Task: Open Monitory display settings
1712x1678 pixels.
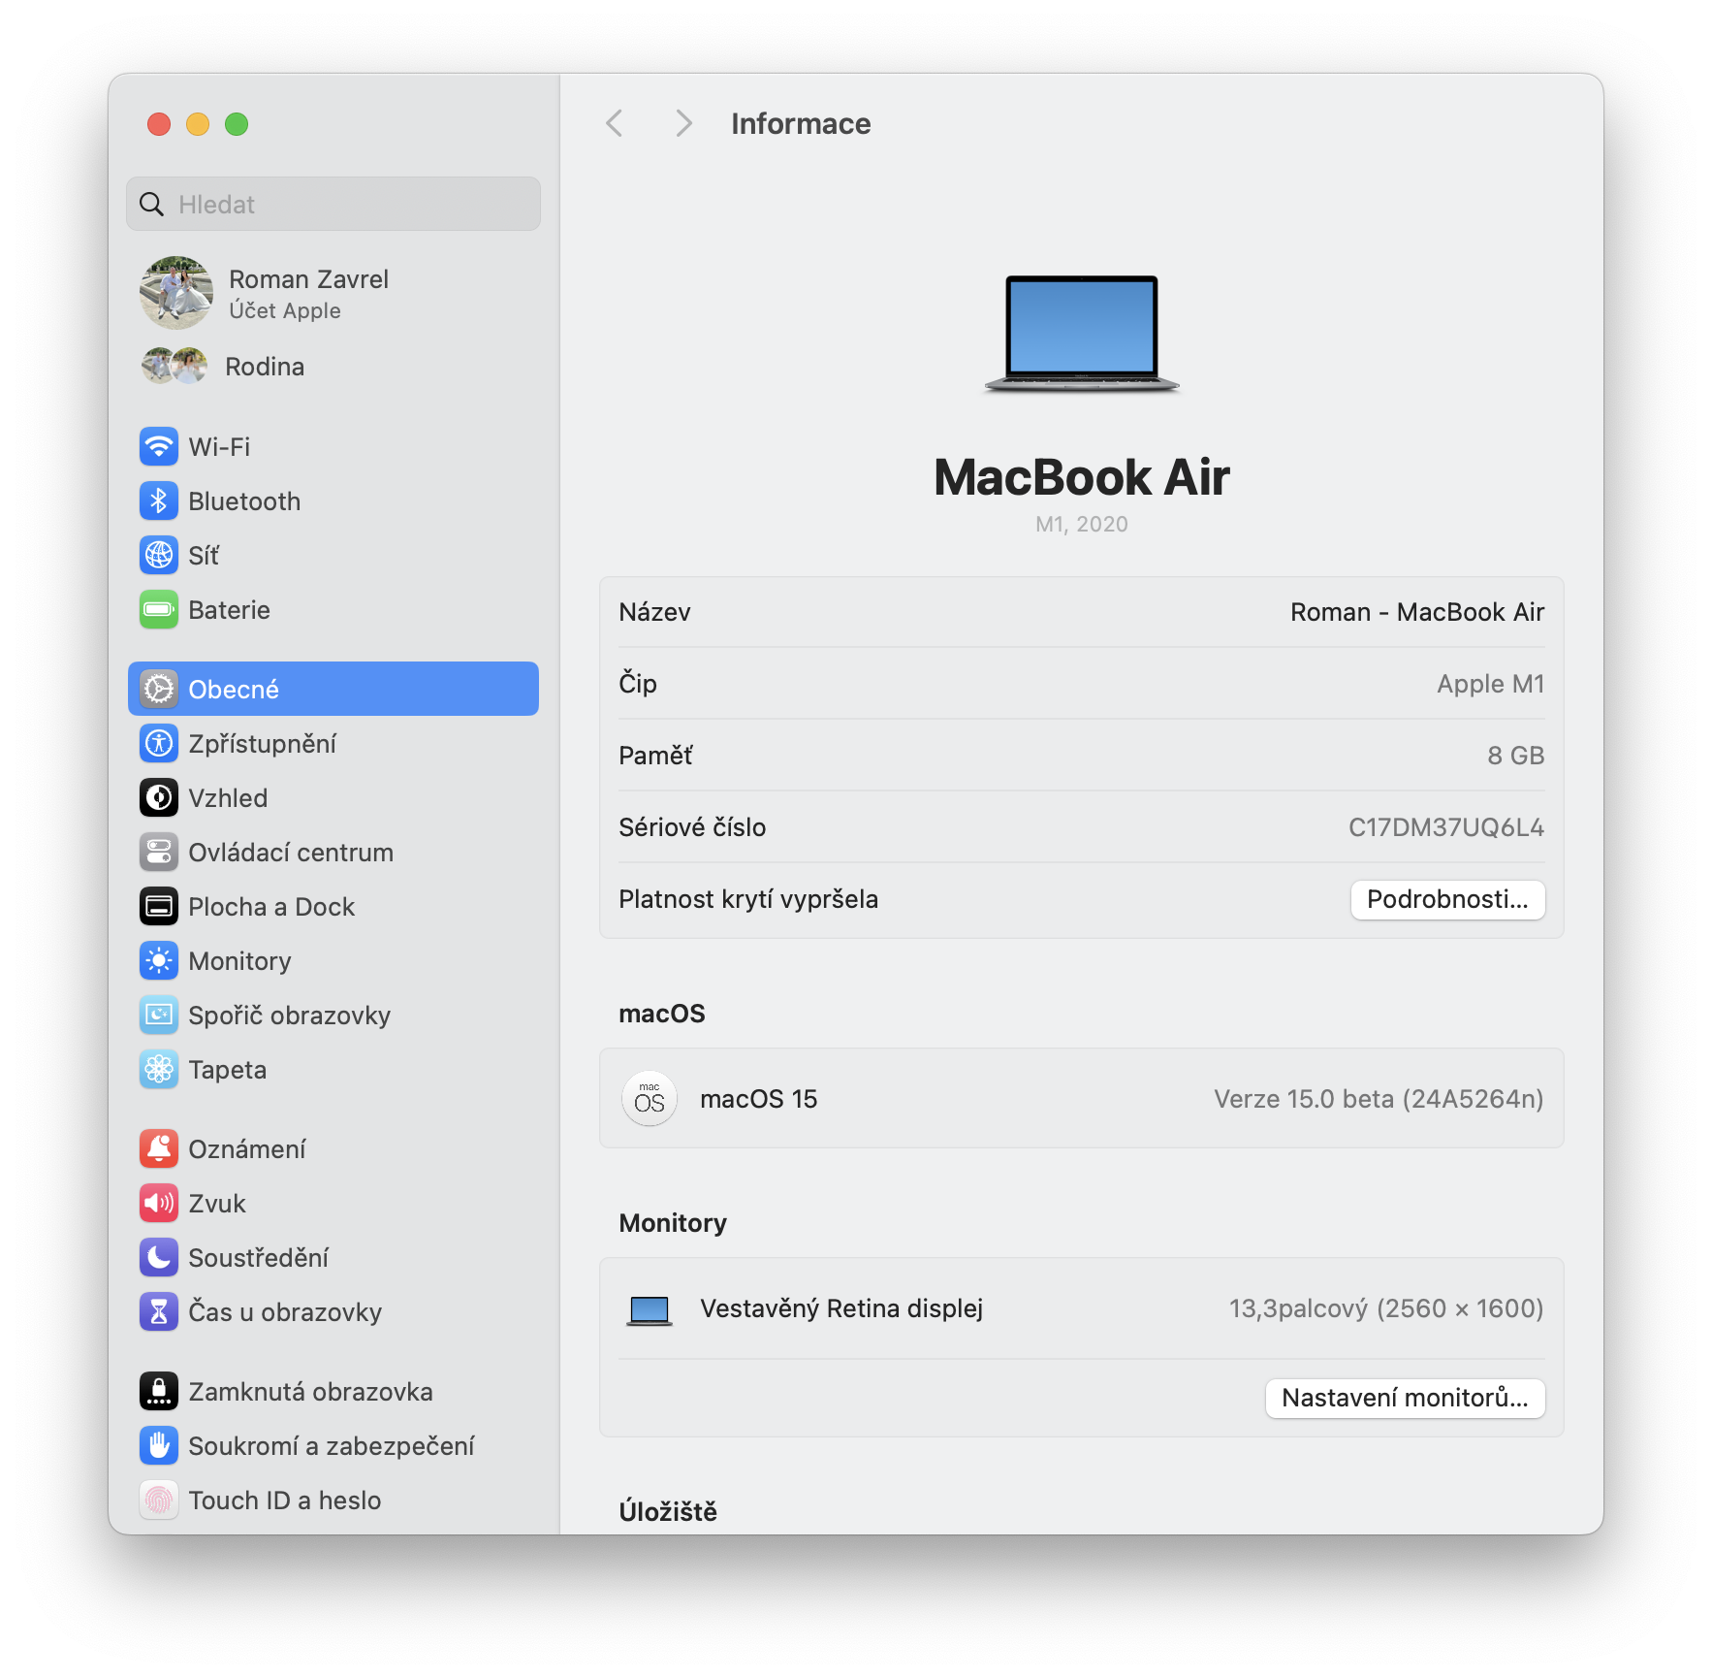Action: [x=239, y=960]
